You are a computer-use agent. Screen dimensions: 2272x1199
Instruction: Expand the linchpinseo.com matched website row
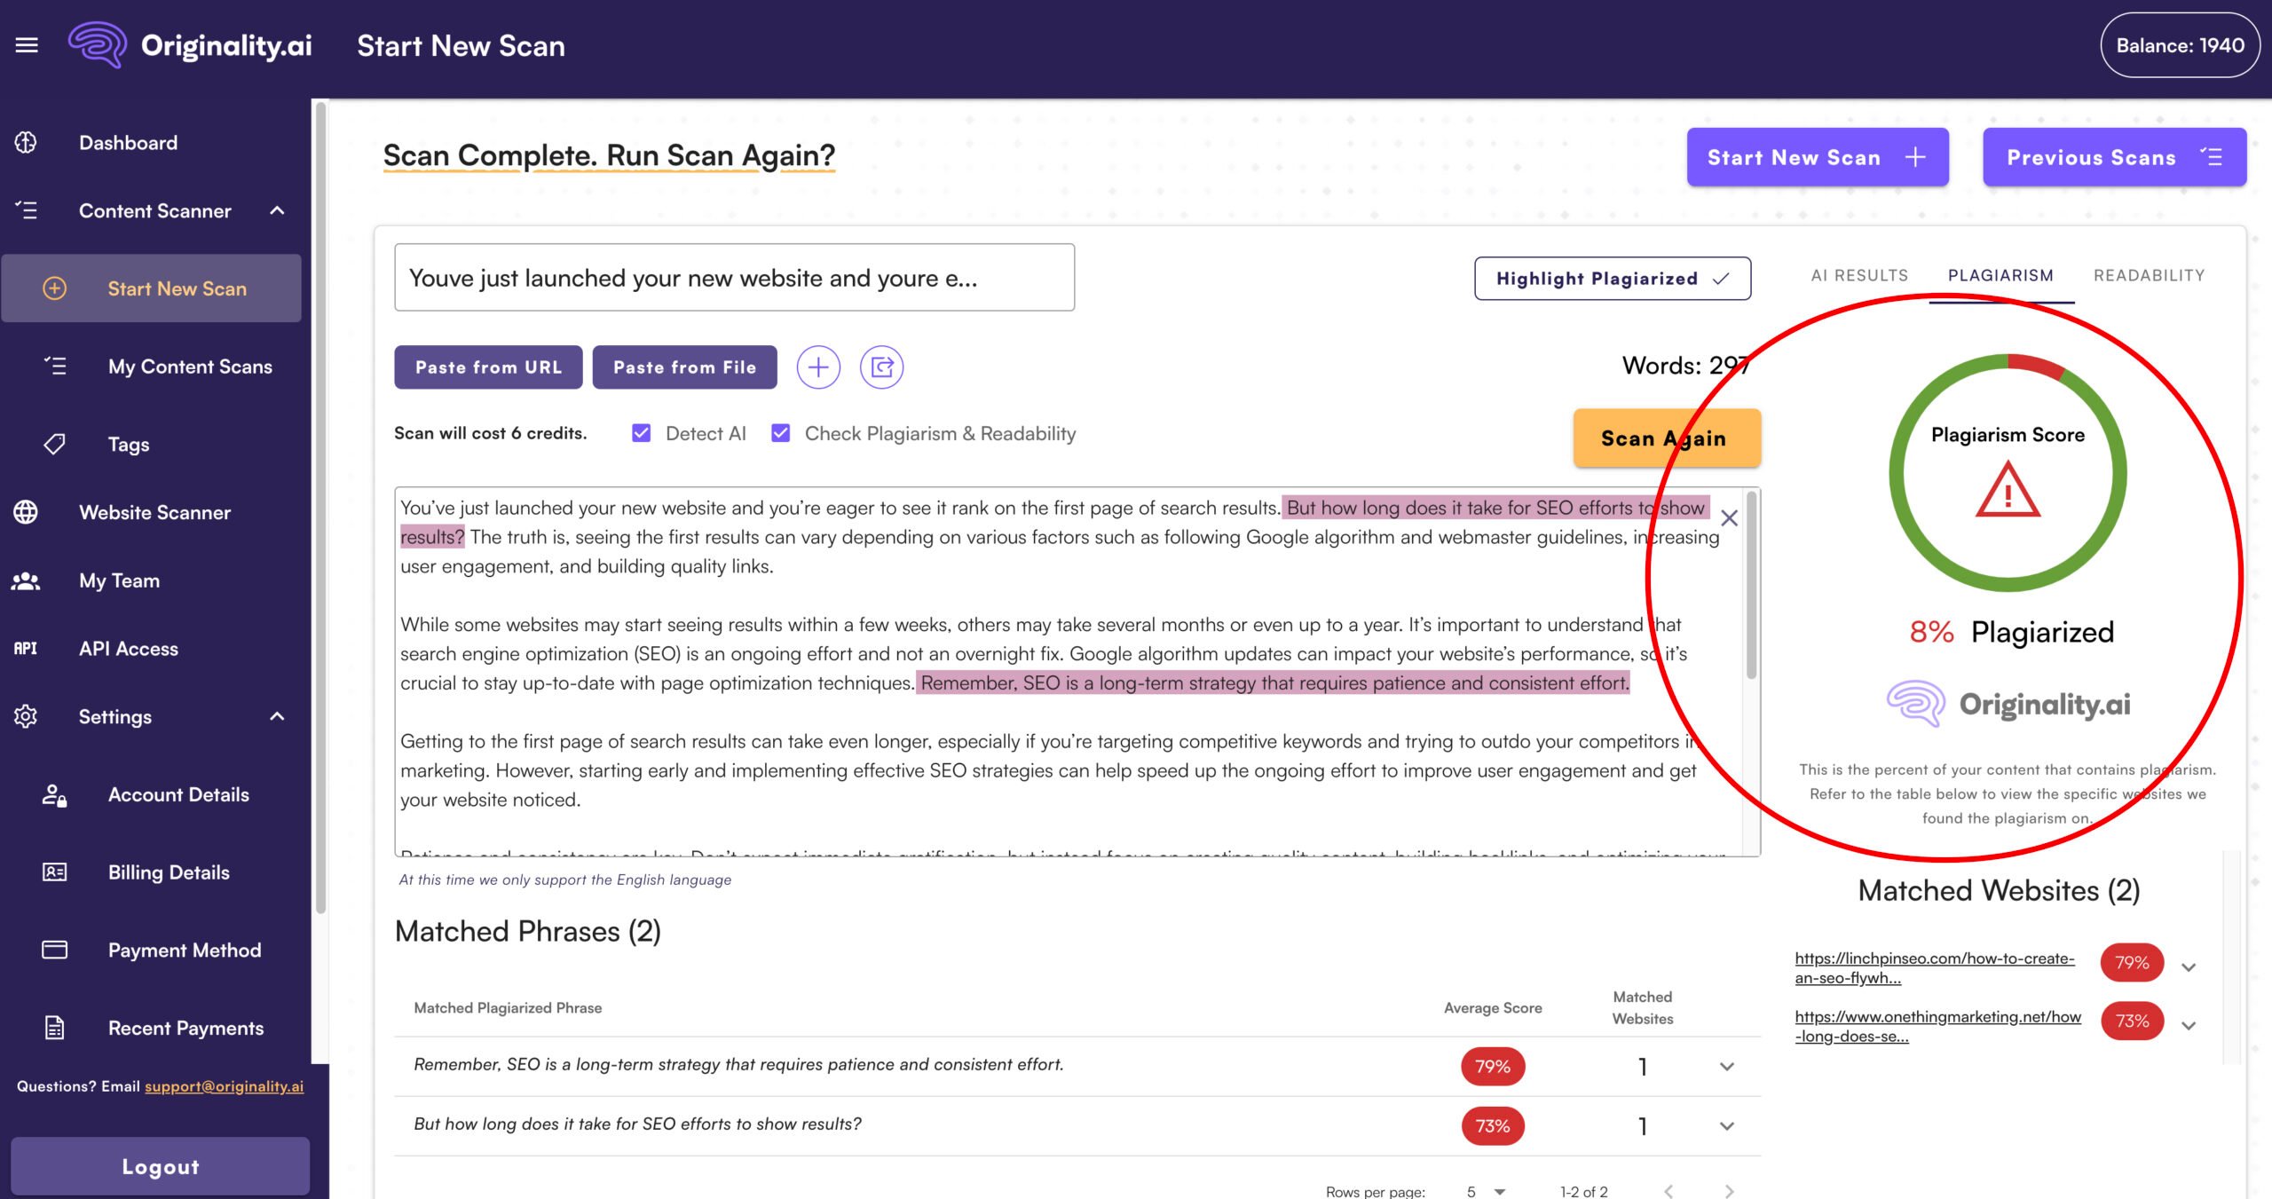coord(2189,967)
